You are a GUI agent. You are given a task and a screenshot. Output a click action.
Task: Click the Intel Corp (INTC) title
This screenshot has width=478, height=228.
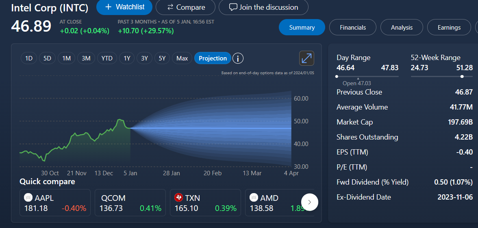pyautogui.click(x=50, y=8)
